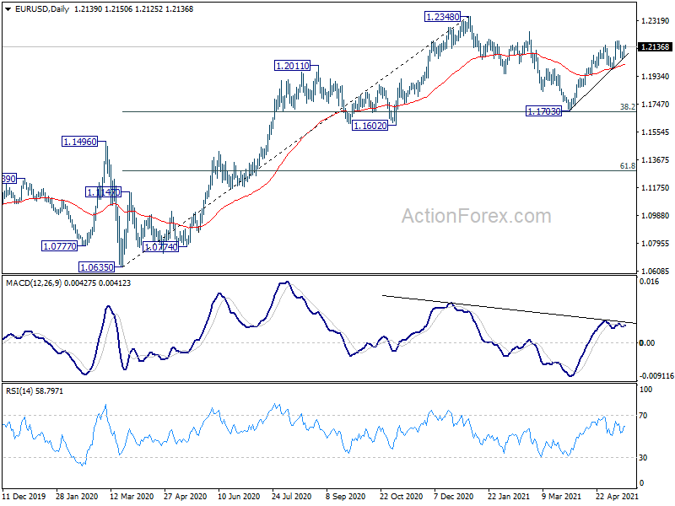Select the 1.07770 price label
675x506 pixels.
[59, 246]
